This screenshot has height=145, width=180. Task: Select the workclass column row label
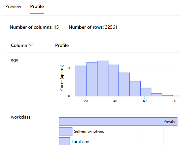click(20, 117)
